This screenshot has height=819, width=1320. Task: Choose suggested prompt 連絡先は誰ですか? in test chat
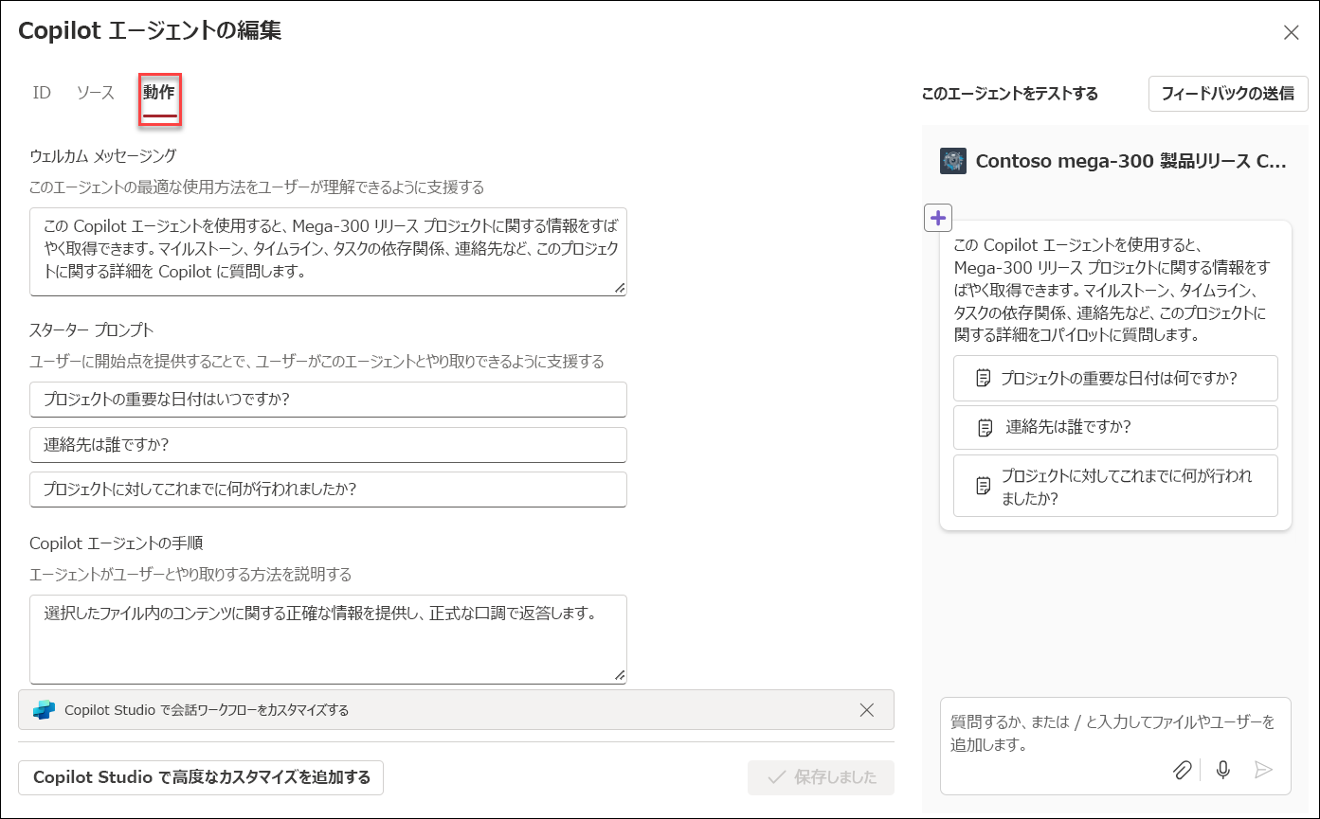tap(1115, 427)
